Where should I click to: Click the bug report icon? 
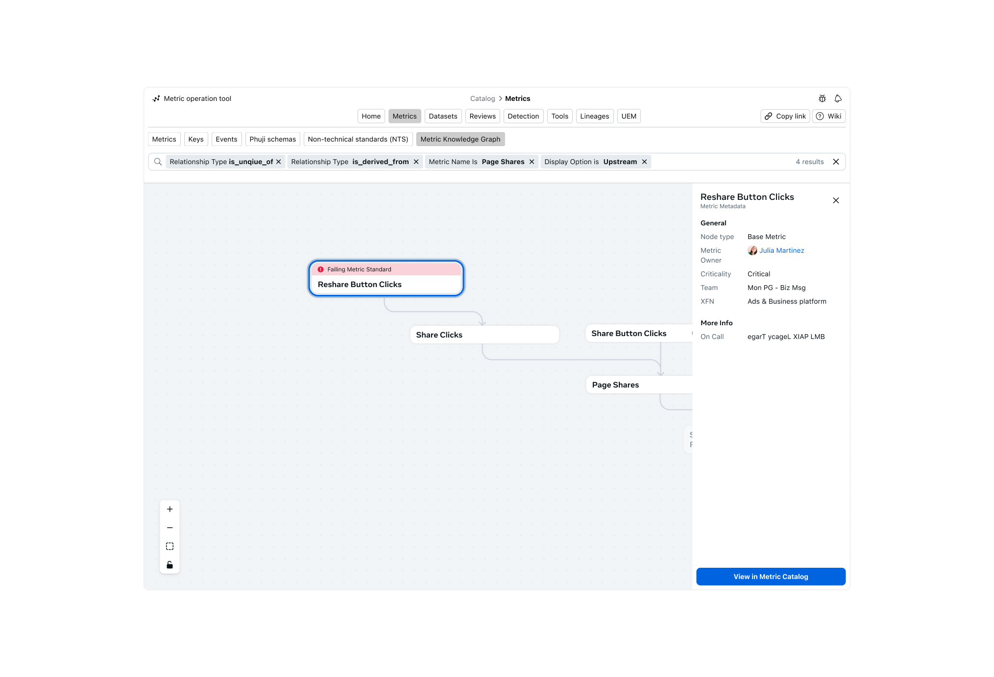822,98
